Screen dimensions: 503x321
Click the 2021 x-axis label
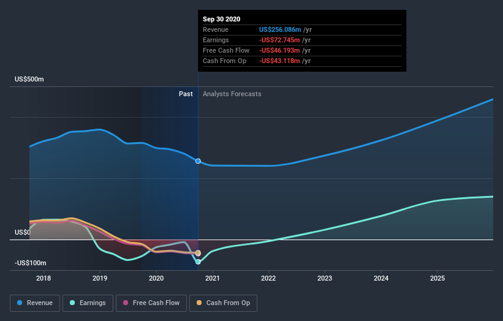click(x=213, y=278)
